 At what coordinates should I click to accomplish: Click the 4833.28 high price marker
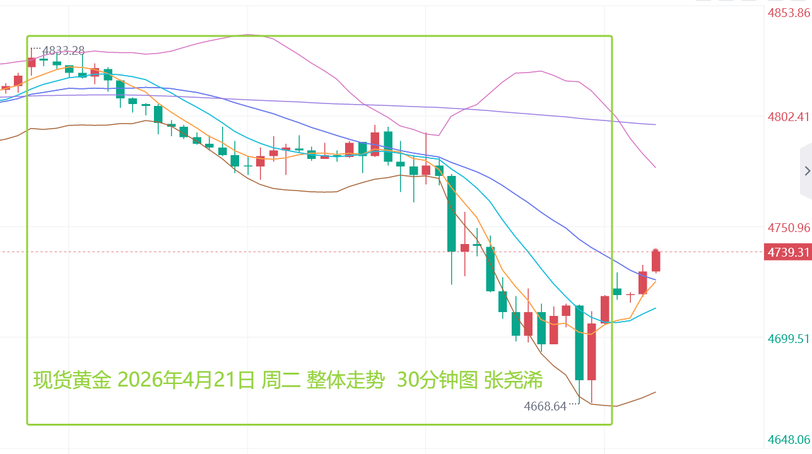point(63,50)
